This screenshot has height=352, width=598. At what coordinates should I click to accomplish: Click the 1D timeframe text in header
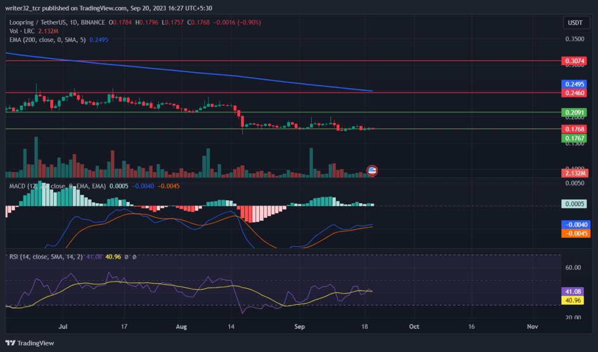pos(74,23)
